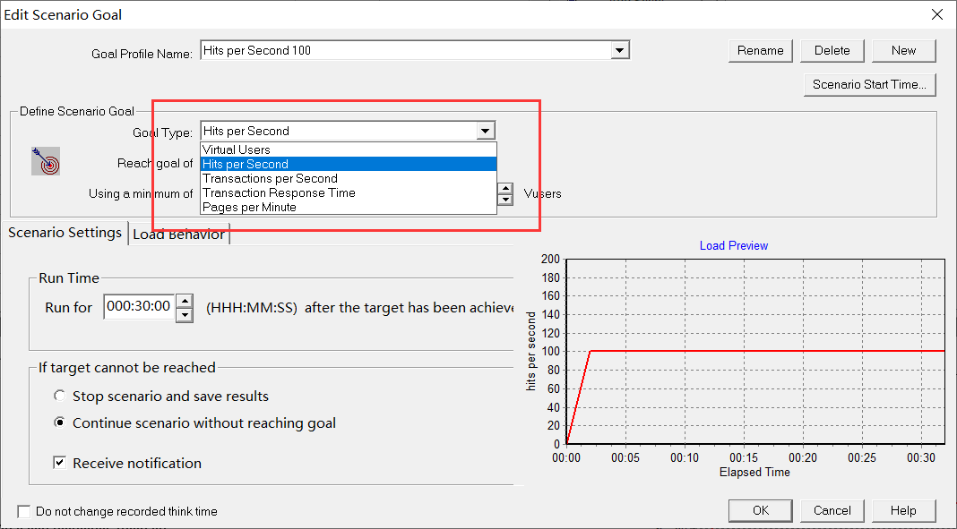Screen dimensions: 957x529
Task: Increase the Run for time spinner
Action: (x=184, y=301)
